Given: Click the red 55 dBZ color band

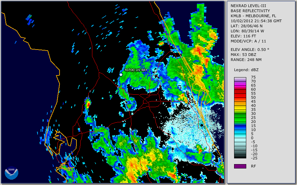Looking at the screenshot, I should tap(240, 95).
